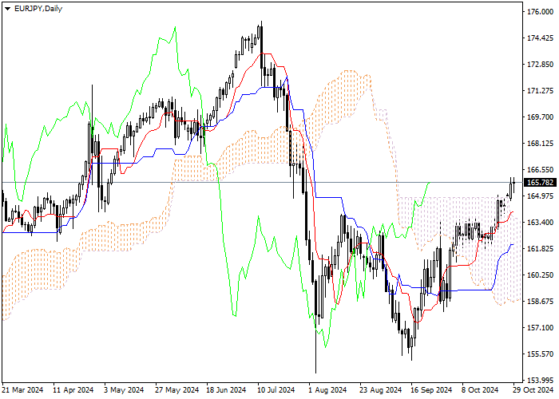The height and width of the screenshot is (399, 559).
Task: Select the 3 May 2024 date label
Action: click(x=124, y=390)
